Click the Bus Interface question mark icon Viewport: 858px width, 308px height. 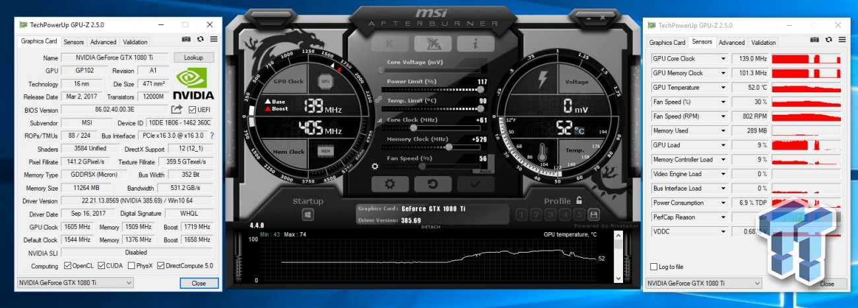pyautogui.click(x=212, y=136)
